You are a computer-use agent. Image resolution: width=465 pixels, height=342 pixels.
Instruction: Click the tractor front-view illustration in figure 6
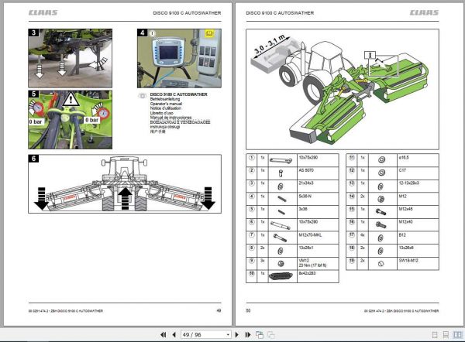125,183
